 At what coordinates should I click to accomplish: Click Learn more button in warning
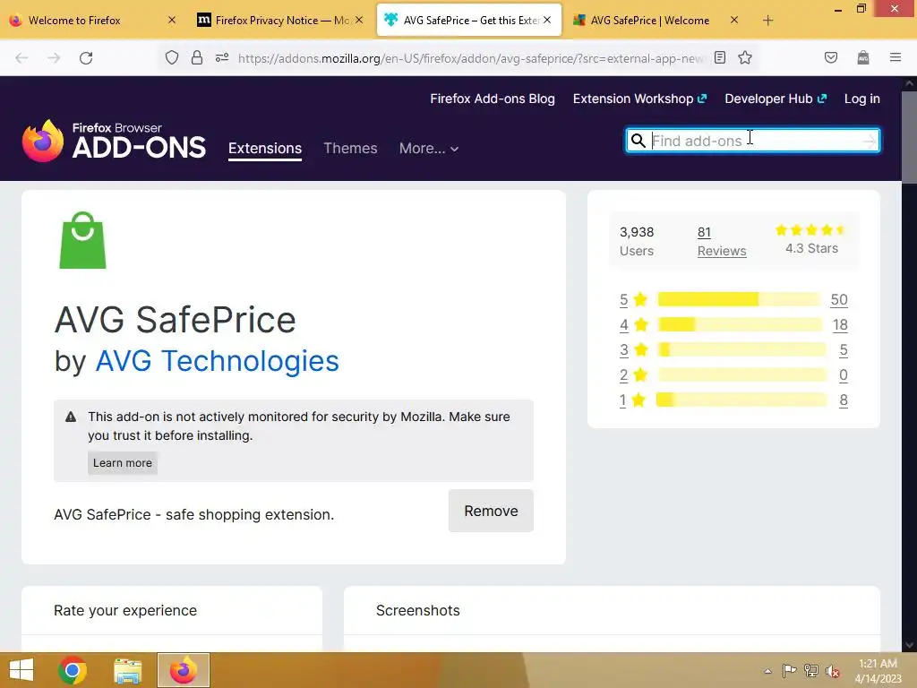122,463
